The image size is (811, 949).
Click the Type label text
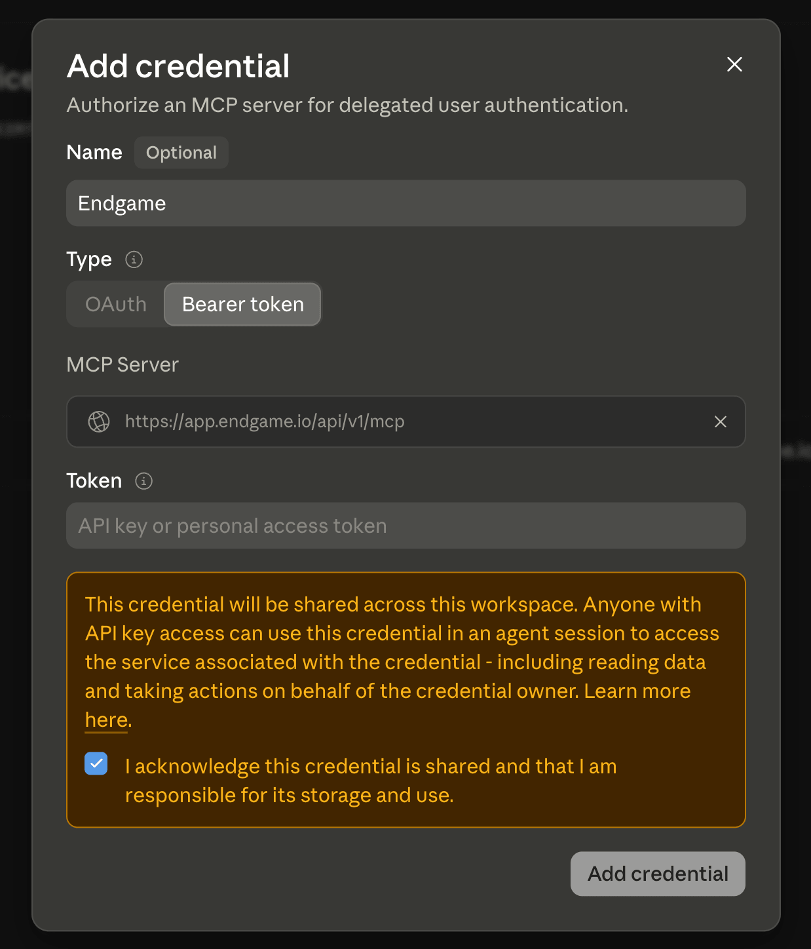(x=89, y=260)
